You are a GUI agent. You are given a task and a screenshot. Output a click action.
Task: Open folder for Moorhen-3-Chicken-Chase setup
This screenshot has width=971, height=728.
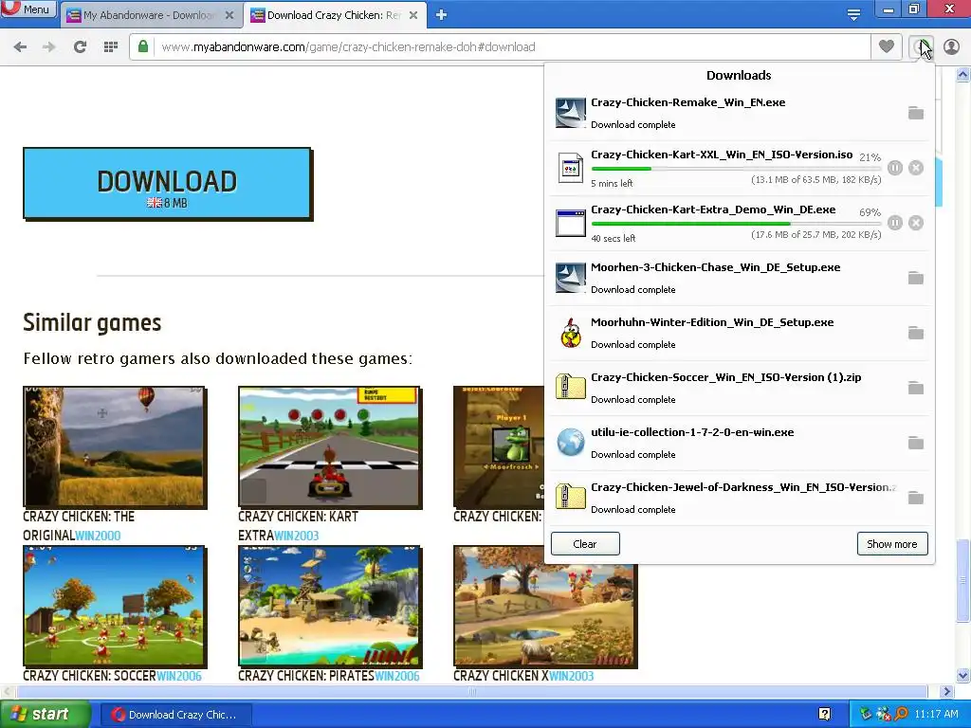915,278
